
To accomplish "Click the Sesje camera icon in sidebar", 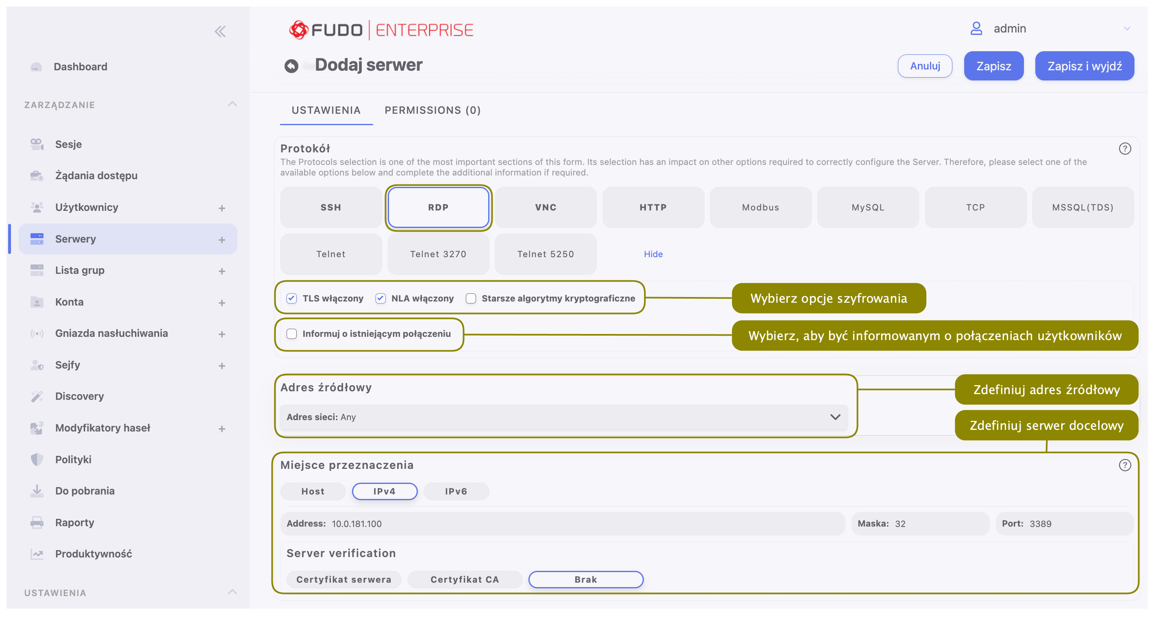I will [37, 144].
